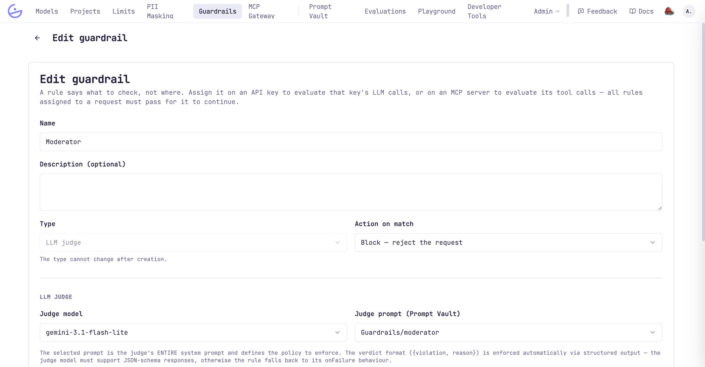
Task: Click the app logo icon
Action: pyautogui.click(x=15, y=11)
